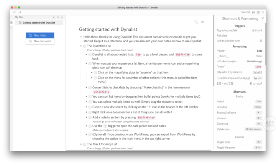276x165 pixels.
Task: Search within the document using the magnifier
Action: (x=196, y=22)
